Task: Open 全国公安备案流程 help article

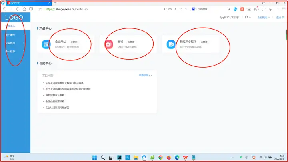Action: (x=55, y=101)
